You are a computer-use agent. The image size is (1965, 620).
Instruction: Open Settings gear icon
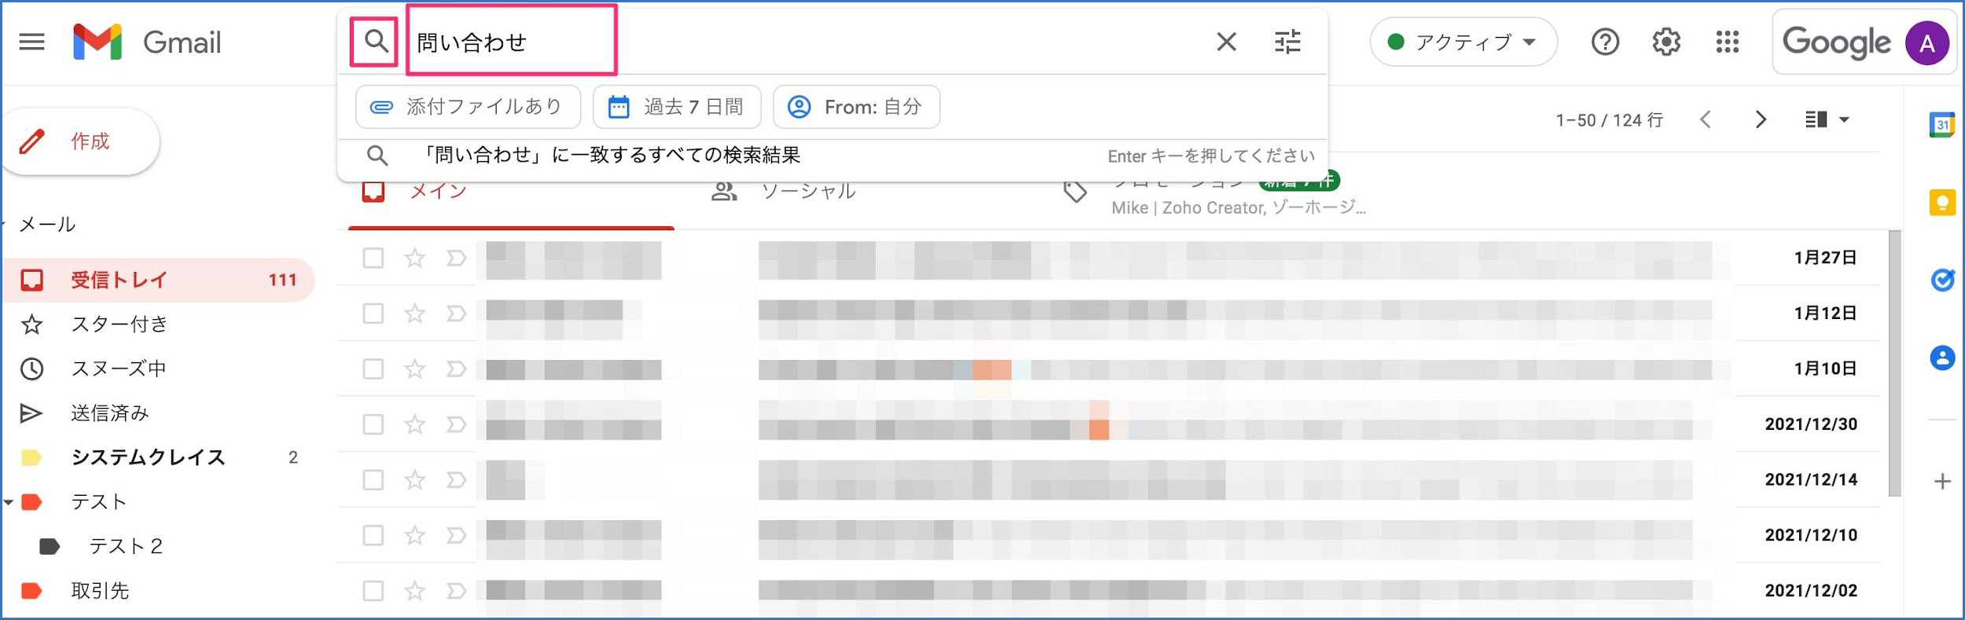(1666, 42)
